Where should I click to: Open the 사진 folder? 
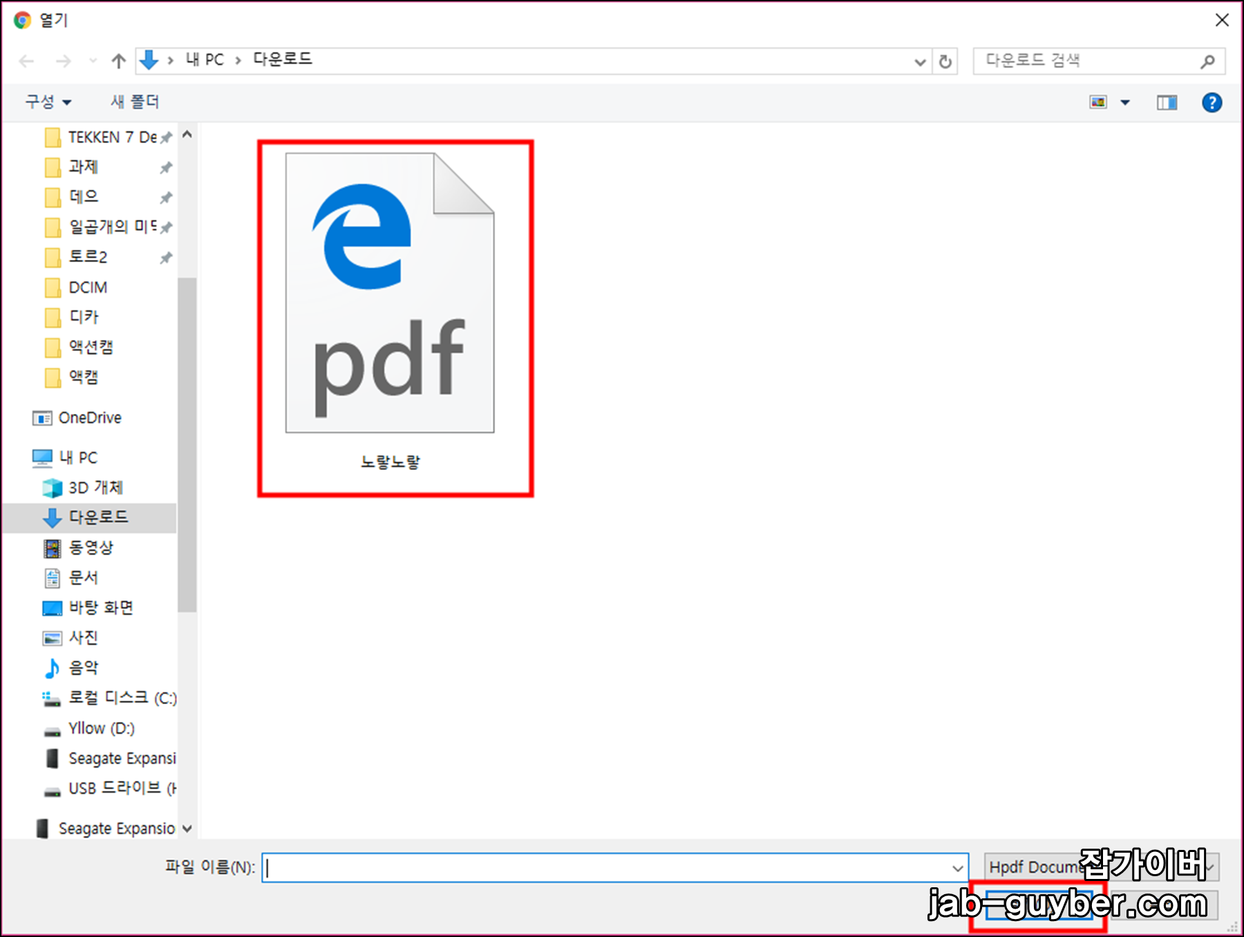[x=83, y=638]
